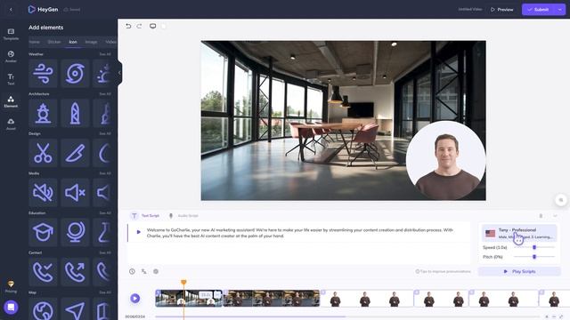
Task: Delete the script with trash icon
Action: coord(541,216)
